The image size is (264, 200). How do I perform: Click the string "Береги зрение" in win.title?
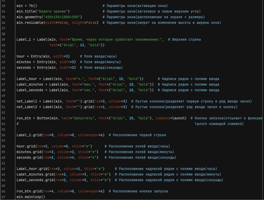coord(52,12)
